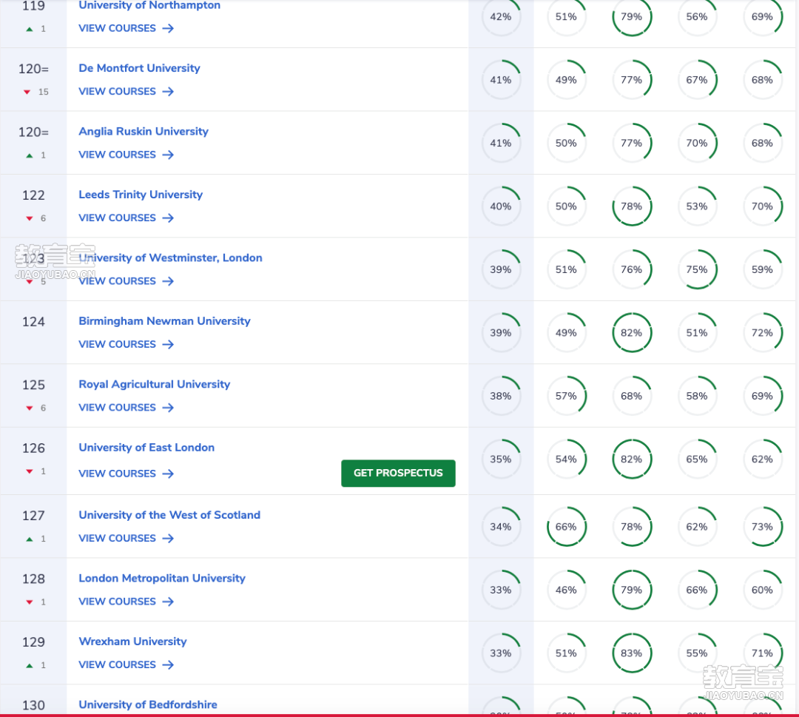Click VIEW COURSES under University of Westminster
Viewport: 799px width, 717px height.
tap(126, 281)
